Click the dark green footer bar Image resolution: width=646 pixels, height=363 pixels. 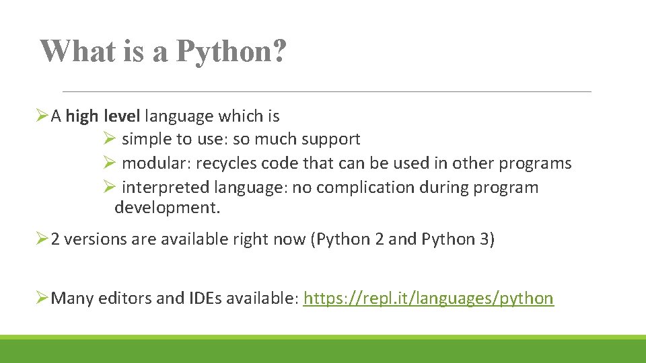(323, 351)
